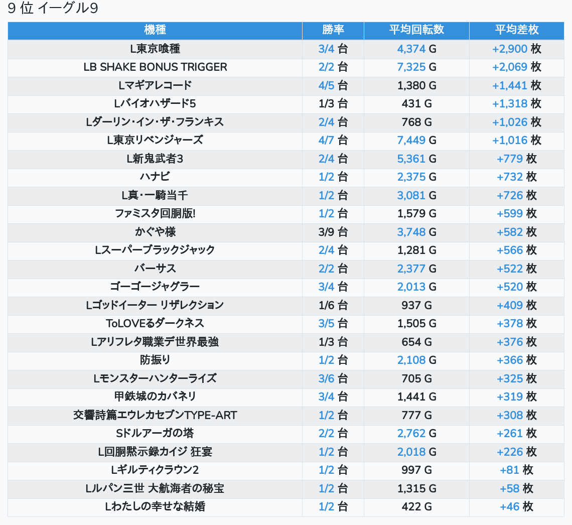Click the +566 枚 value for Lスーパーブラックジャック
Image resolution: width=572 pixels, height=525 pixels.
(516, 250)
